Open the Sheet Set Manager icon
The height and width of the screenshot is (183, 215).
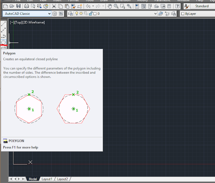click(156, 6)
